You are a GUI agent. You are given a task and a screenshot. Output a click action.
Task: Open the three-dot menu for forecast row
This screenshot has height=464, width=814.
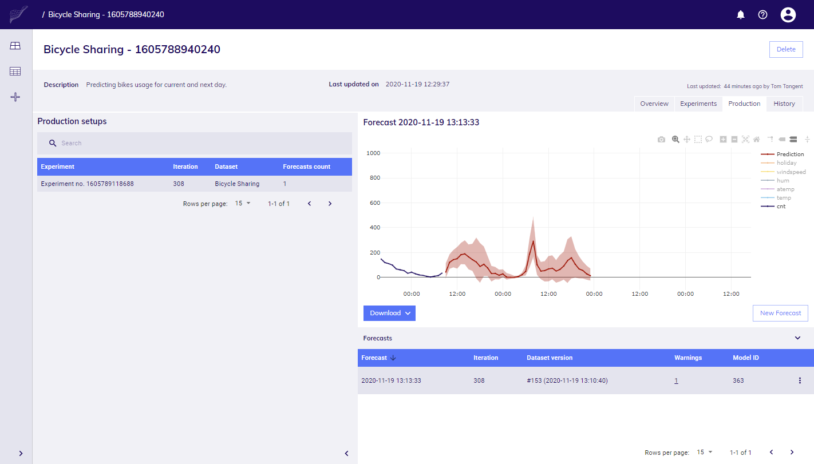tap(800, 380)
